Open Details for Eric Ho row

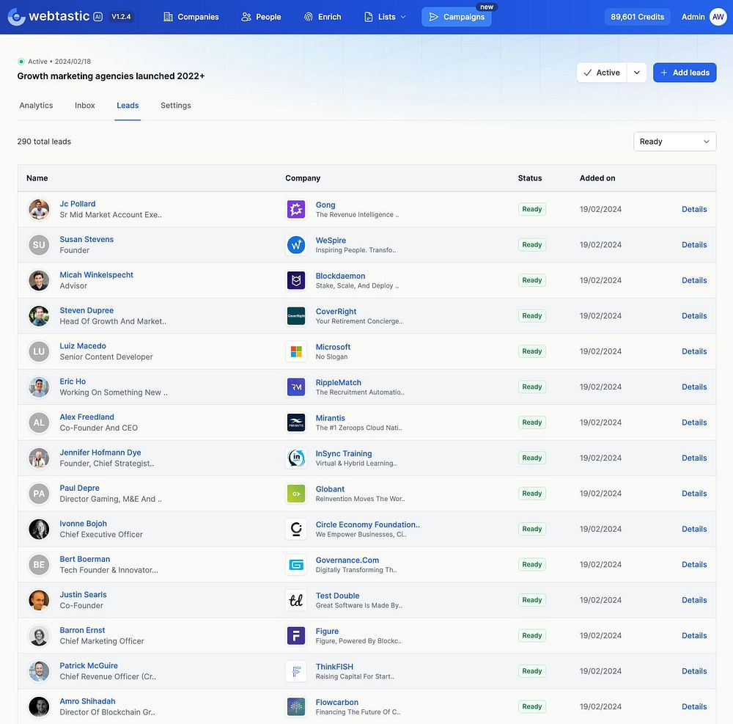click(x=694, y=387)
